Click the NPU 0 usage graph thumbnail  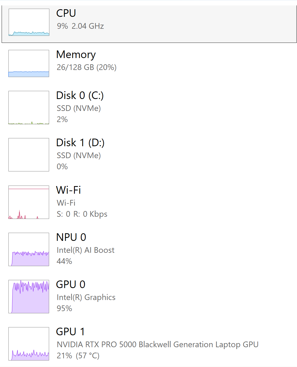tap(29, 249)
